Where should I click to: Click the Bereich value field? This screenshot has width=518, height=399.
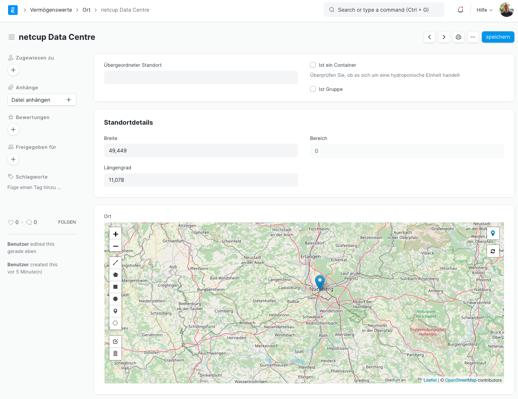pyautogui.click(x=407, y=151)
